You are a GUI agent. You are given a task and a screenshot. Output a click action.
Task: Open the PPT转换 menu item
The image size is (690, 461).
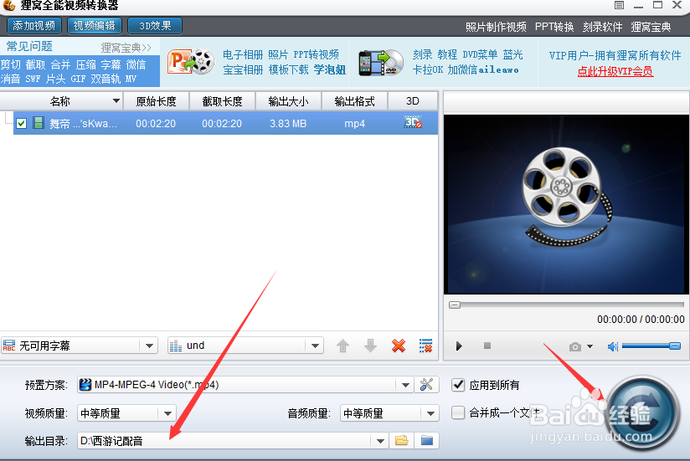click(x=554, y=27)
